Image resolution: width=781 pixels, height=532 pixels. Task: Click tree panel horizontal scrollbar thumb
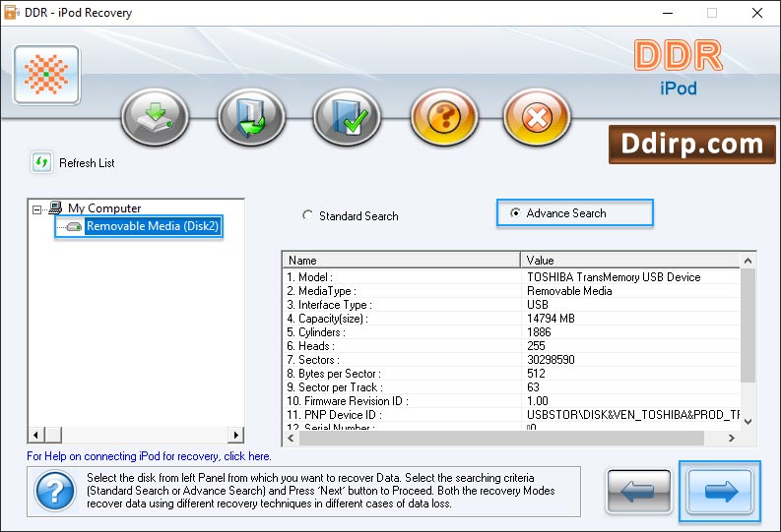(53, 435)
